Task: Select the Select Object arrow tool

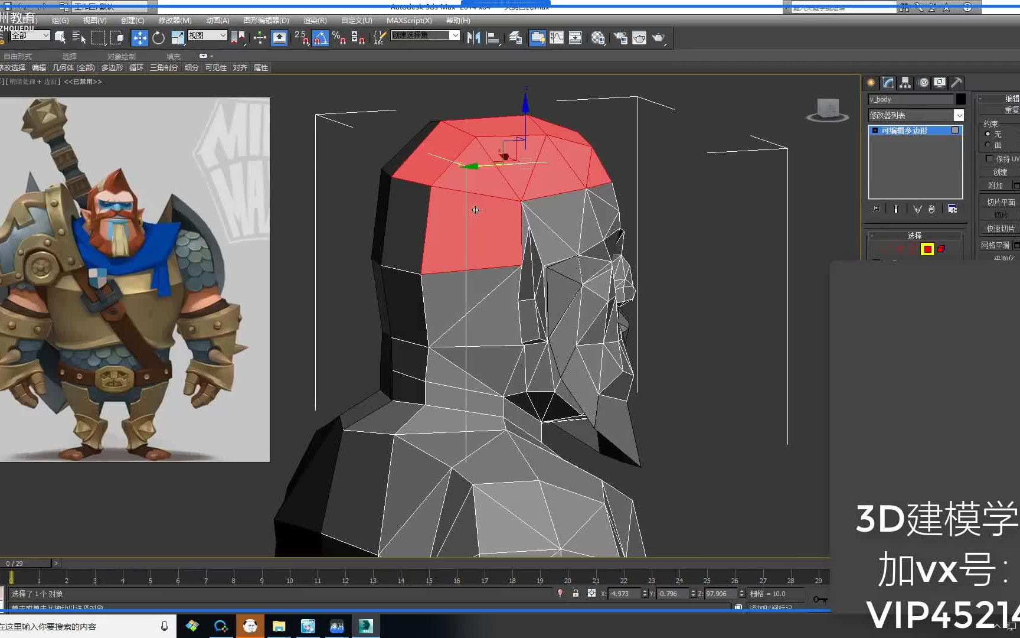Action: click(x=60, y=38)
